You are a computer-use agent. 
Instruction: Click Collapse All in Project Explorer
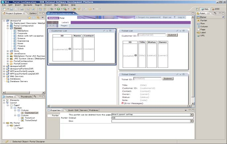click(34, 18)
